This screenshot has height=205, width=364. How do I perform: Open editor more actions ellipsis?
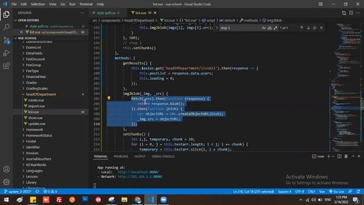[358, 13]
